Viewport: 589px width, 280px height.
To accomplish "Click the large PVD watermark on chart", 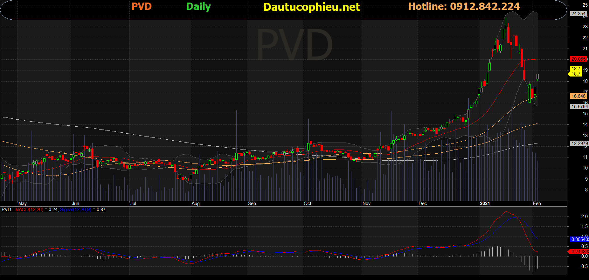I will (294, 45).
